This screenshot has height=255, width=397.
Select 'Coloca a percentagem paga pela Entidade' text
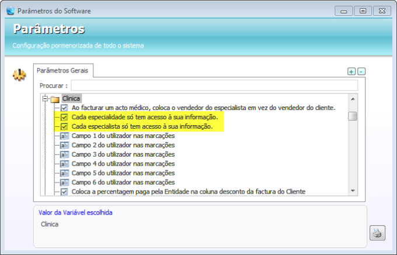click(189, 192)
